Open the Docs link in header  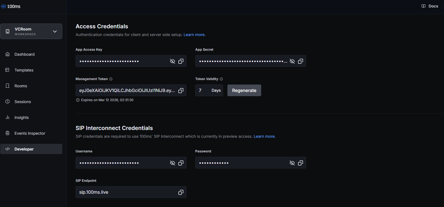coord(430,6)
